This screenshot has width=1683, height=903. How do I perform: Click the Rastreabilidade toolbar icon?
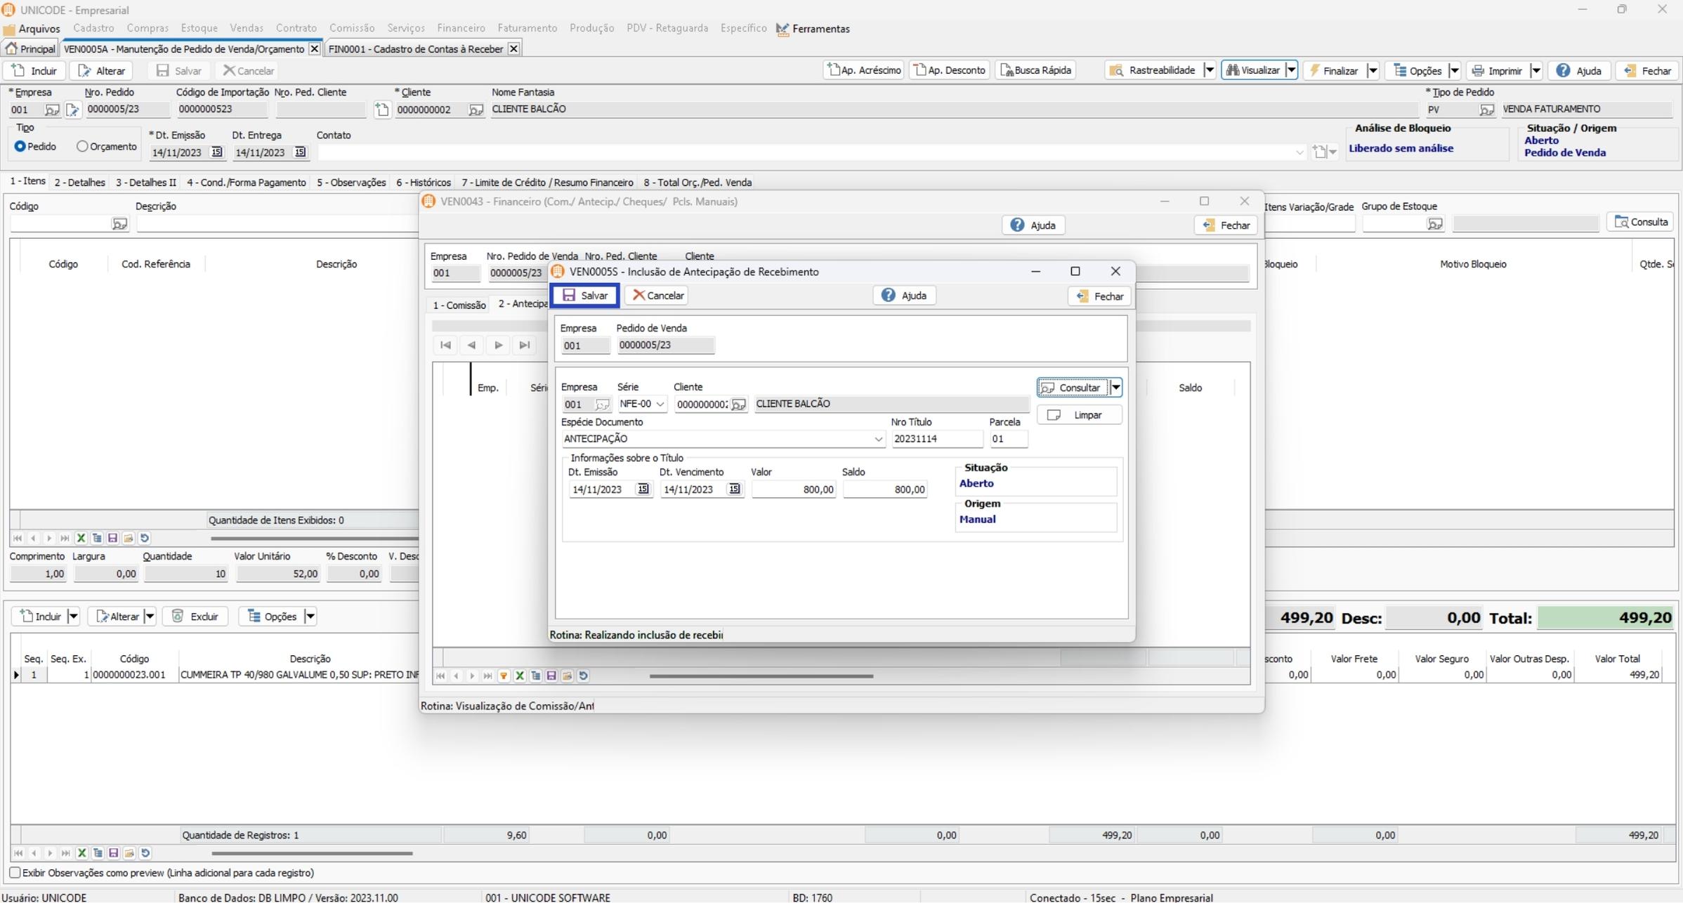(x=1116, y=70)
